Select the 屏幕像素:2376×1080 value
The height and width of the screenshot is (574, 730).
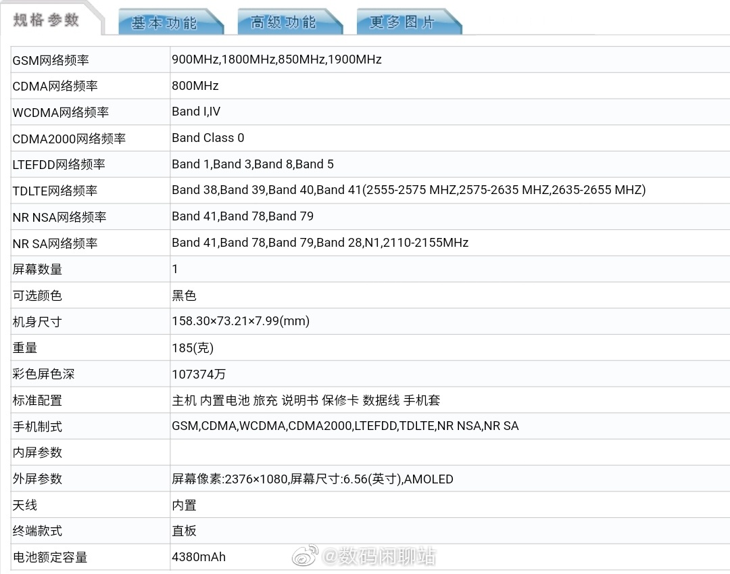click(312, 479)
